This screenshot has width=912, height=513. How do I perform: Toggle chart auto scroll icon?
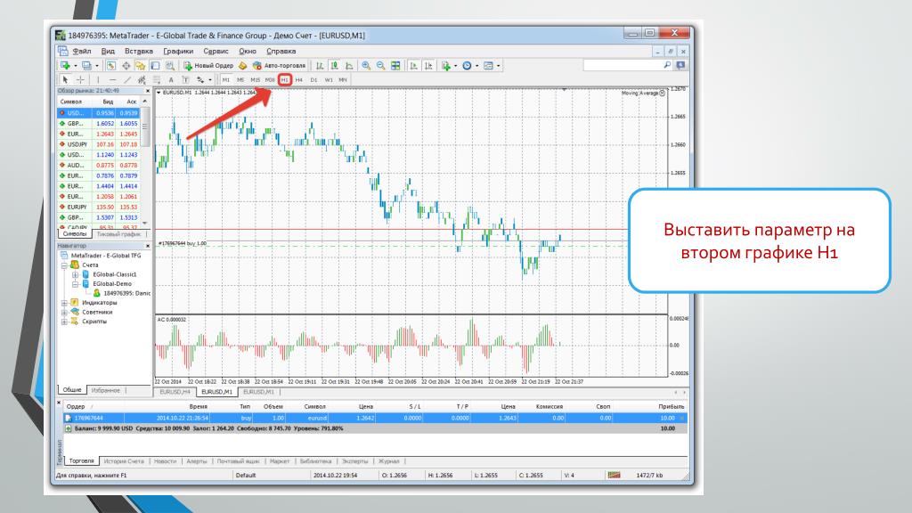pos(413,66)
